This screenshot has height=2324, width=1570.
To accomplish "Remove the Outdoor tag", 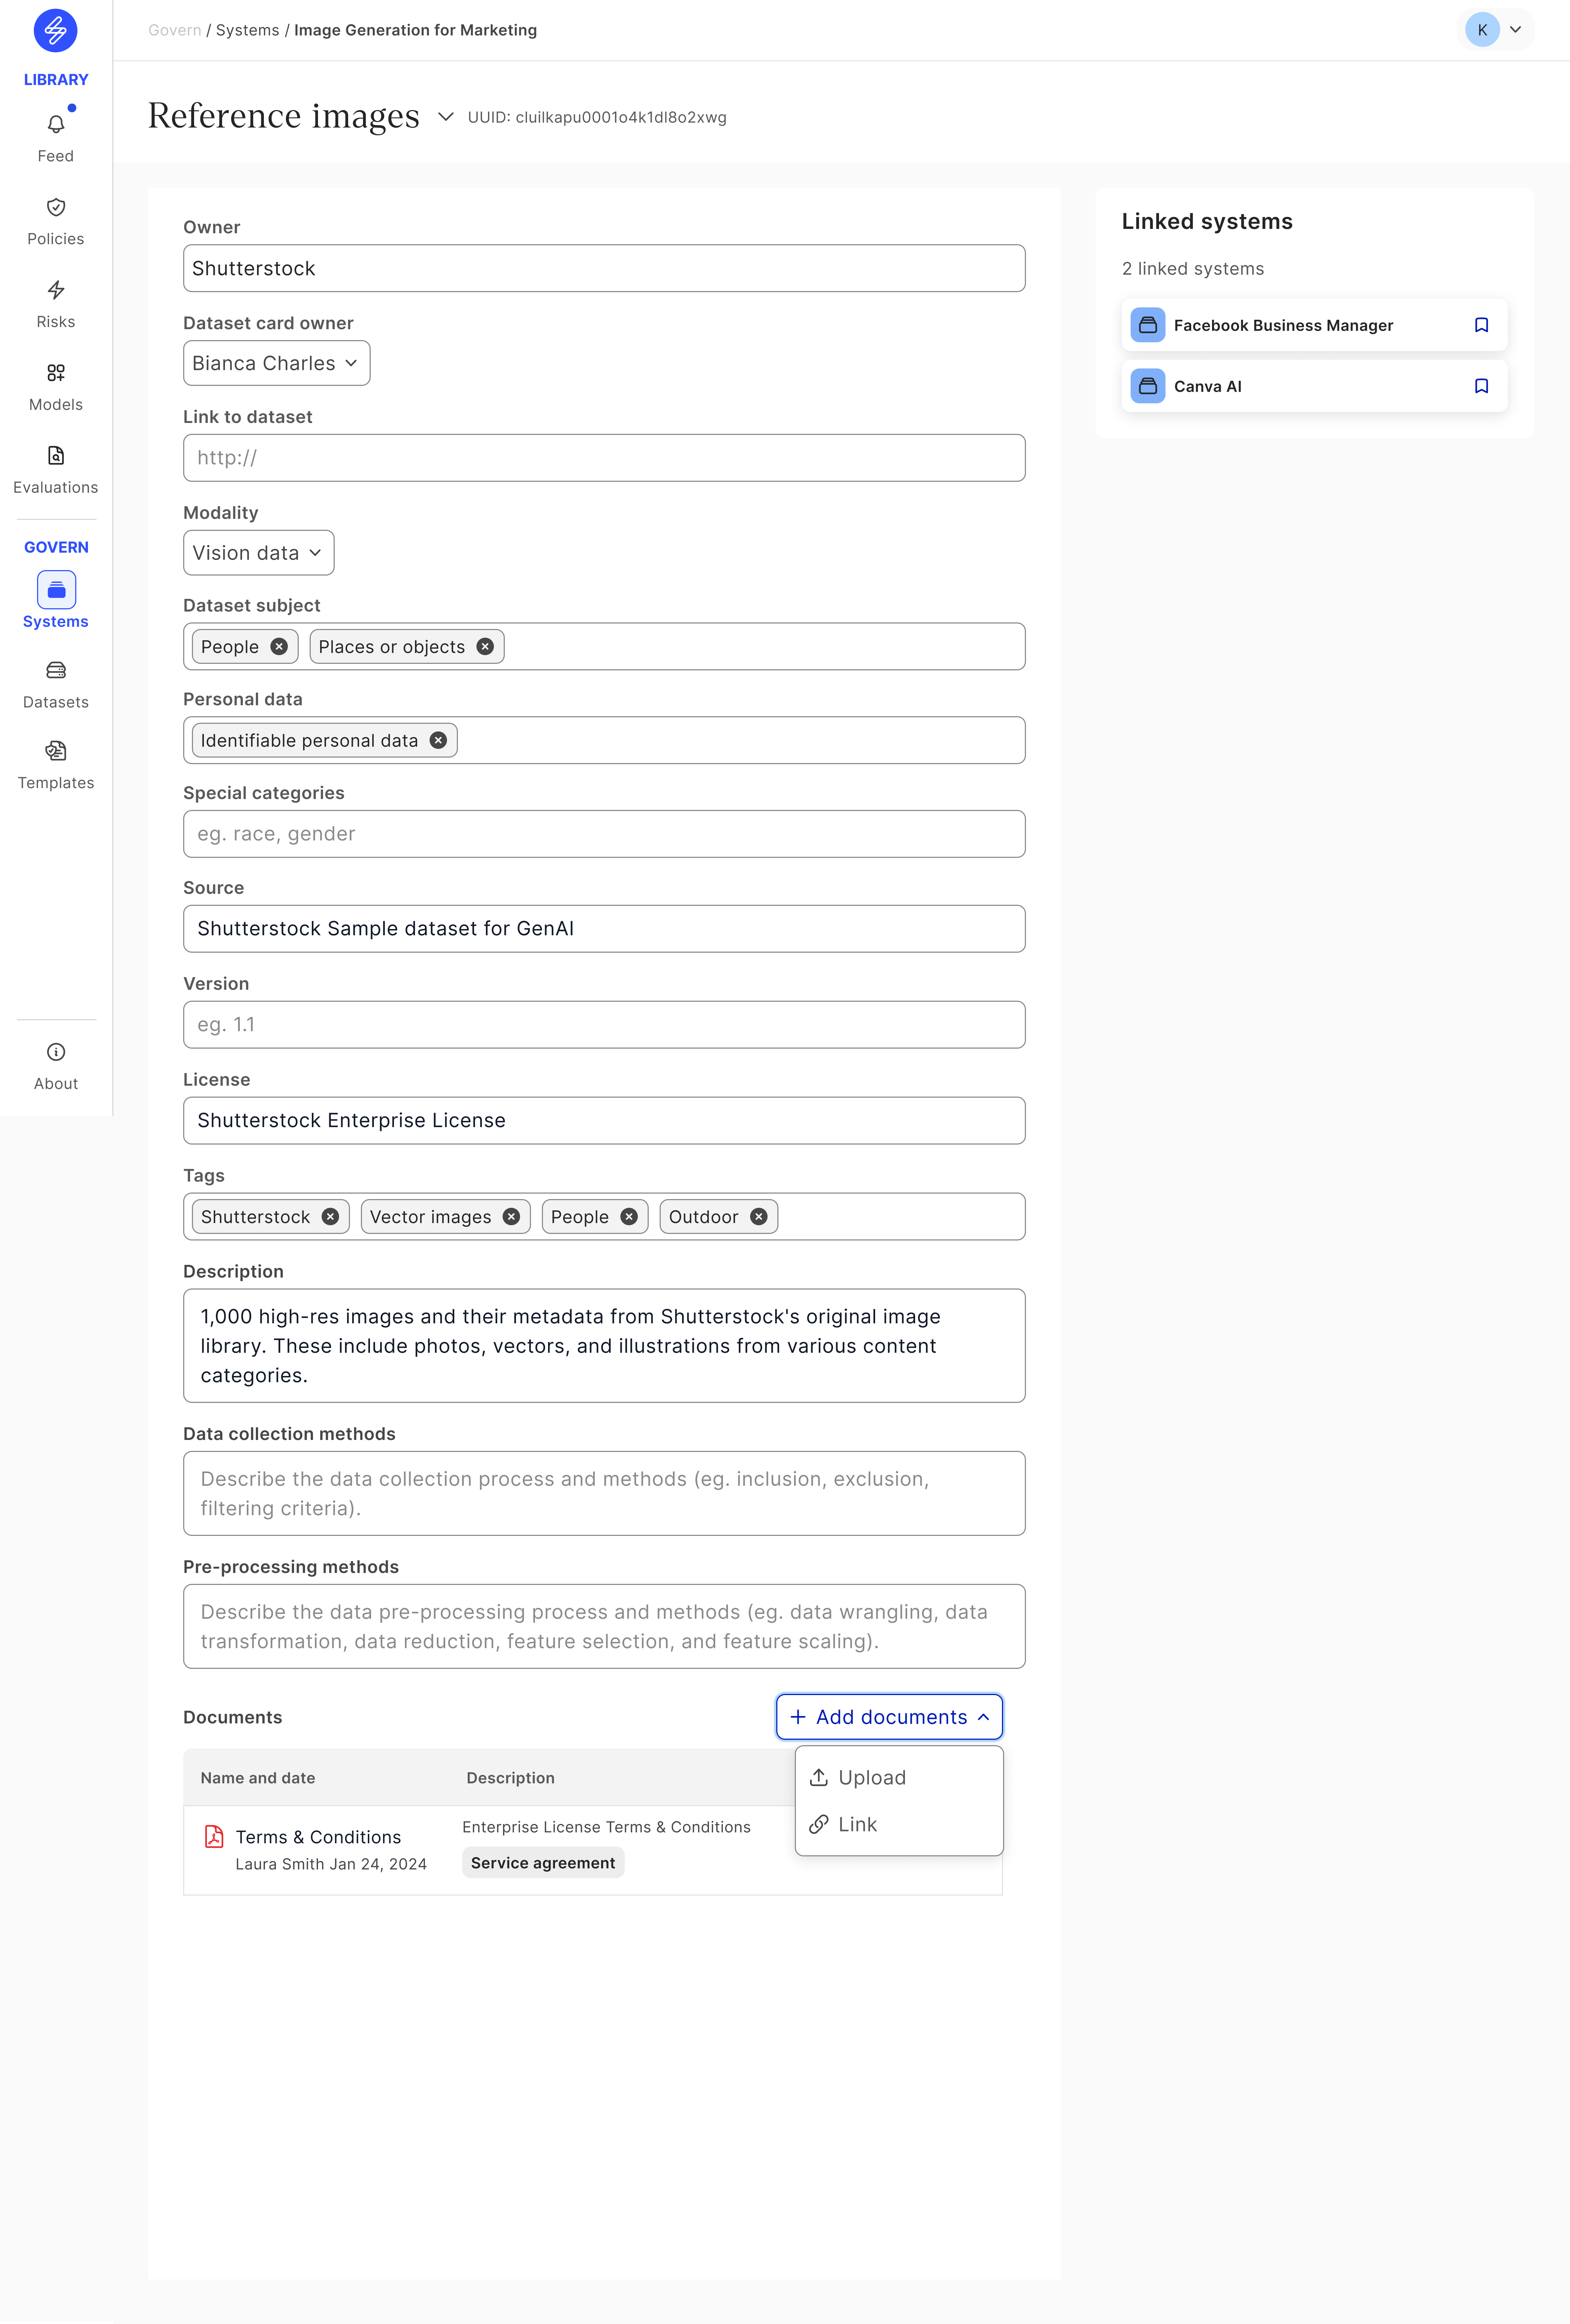I will 759,1217.
